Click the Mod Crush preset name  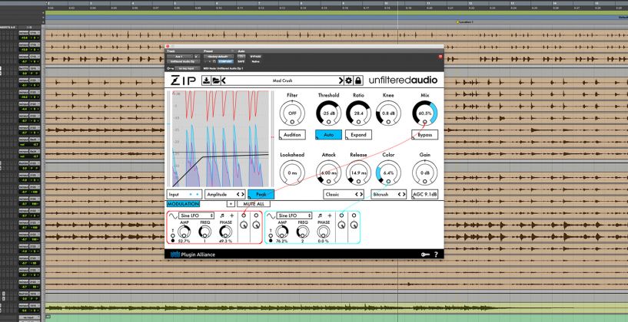click(x=282, y=80)
